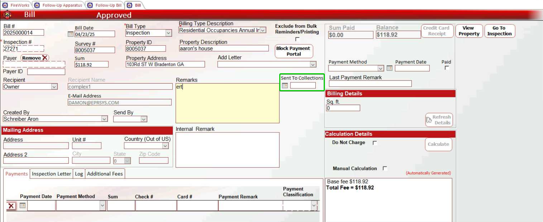Open the Created By dropdown
The image size is (543, 222).
pos(104,119)
